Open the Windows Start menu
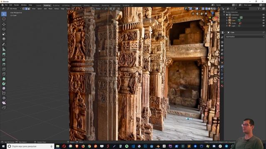This screenshot has height=149, width=266. tap(3, 146)
